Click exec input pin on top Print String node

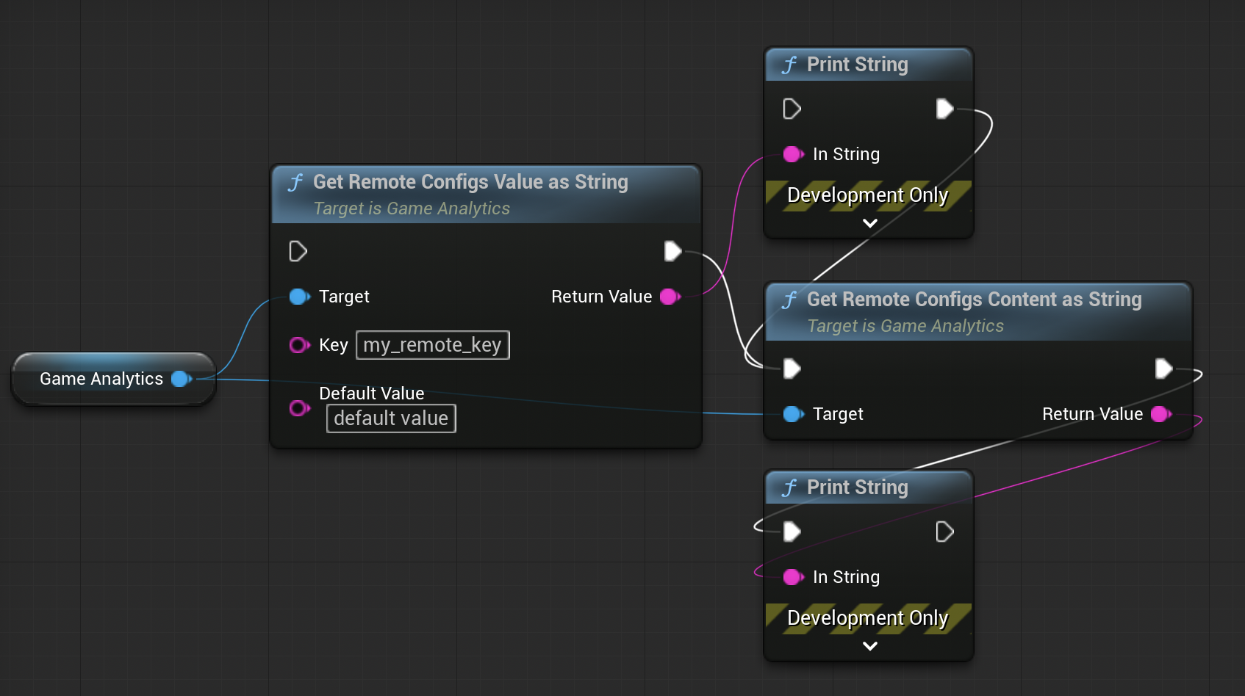click(x=792, y=109)
